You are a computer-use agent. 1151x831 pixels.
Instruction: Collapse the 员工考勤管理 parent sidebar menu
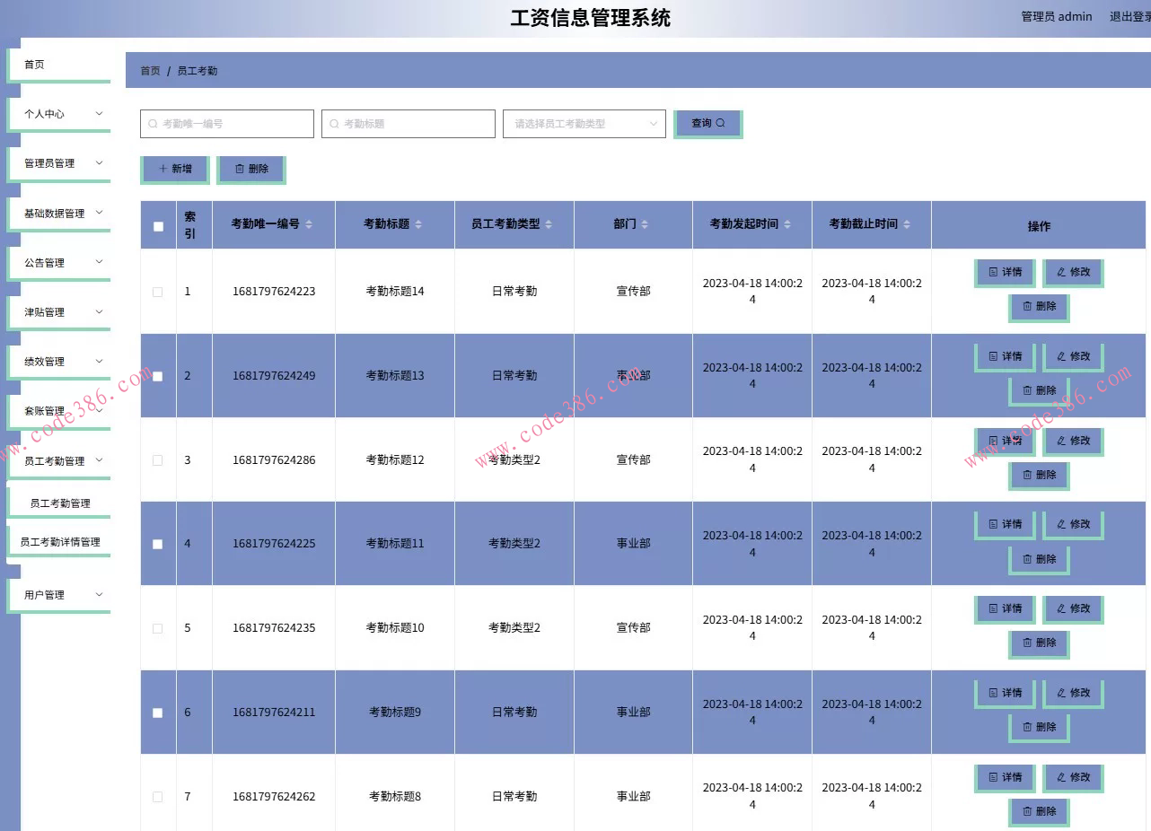click(59, 460)
